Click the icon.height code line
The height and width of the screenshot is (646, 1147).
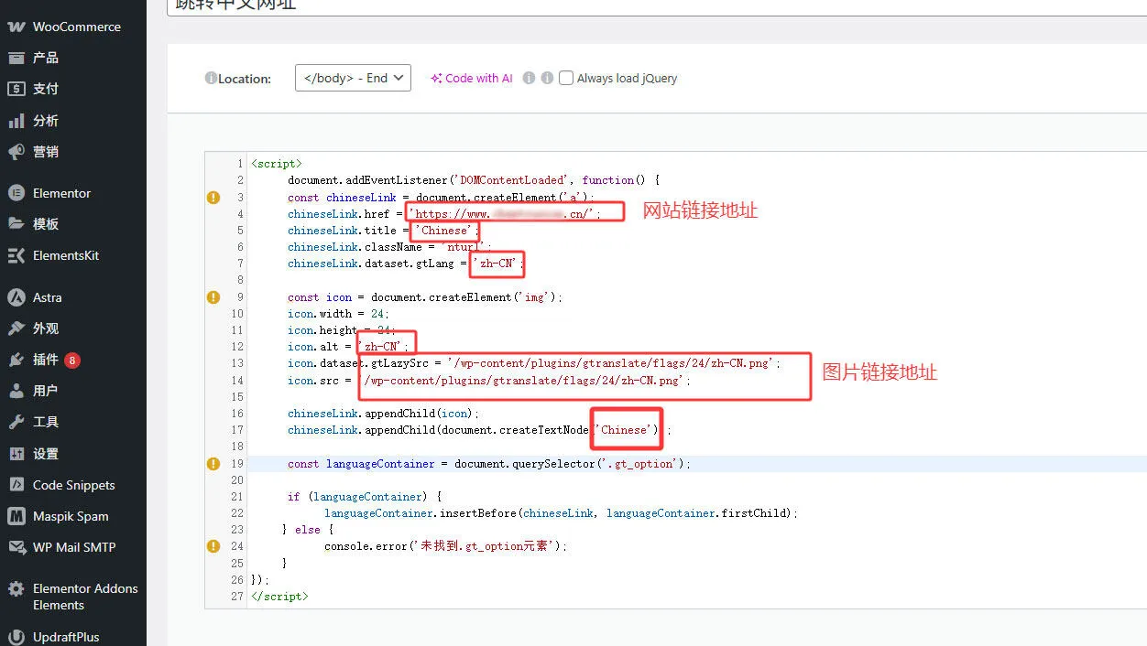340,330
